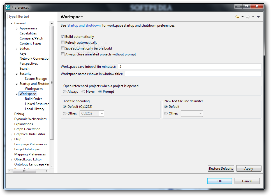Select Default line delimiter radio button

(166, 107)
